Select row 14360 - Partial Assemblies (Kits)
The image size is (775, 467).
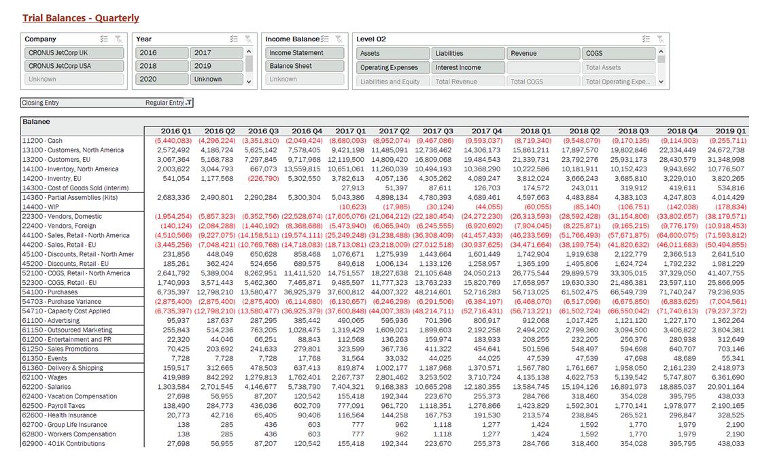tap(70, 198)
